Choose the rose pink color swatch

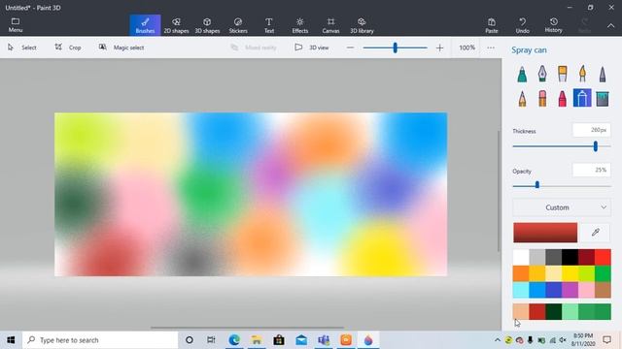pos(586,290)
